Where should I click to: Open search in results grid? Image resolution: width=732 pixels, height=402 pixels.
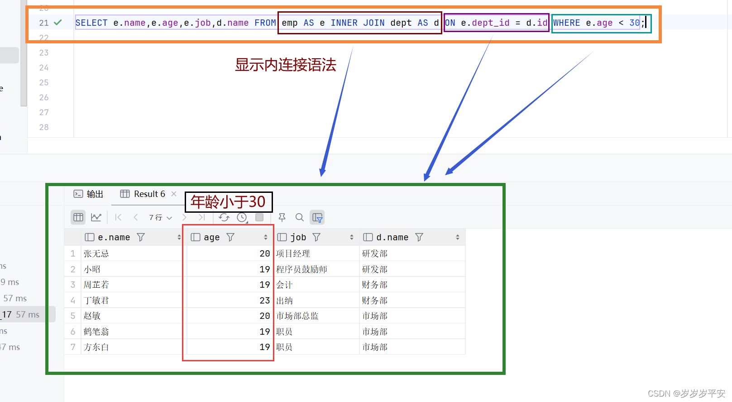pos(300,217)
